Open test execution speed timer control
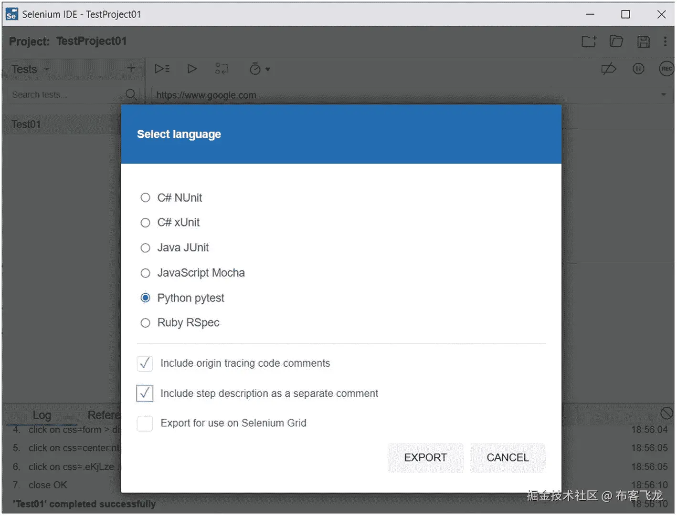Screen dimensions: 677x516 pos(259,69)
